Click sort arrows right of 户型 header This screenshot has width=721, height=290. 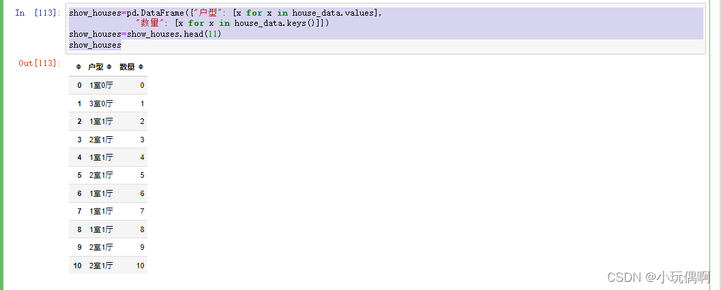[x=109, y=67]
